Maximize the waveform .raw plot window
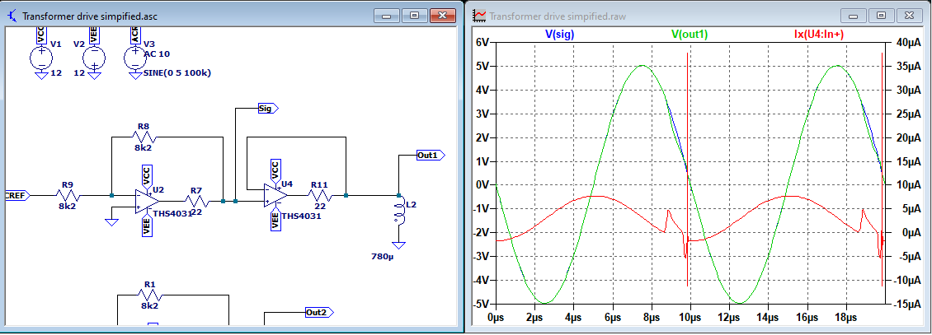 click(x=882, y=16)
